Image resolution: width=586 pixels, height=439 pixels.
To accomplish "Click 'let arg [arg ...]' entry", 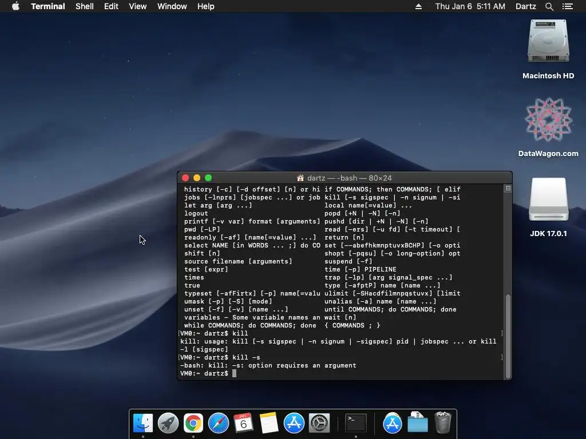I will click(x=218, y=205).
